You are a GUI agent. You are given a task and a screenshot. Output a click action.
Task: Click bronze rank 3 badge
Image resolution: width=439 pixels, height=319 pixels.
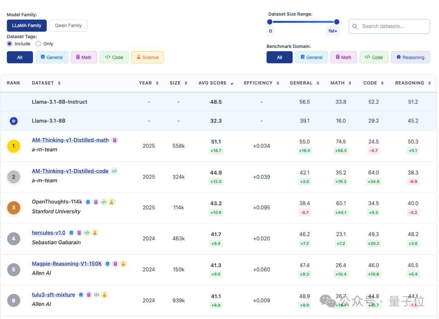(13, 208)
